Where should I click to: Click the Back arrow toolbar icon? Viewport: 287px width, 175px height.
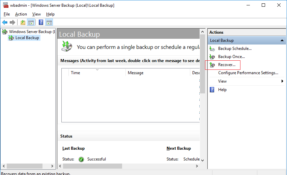coord(4,23)
